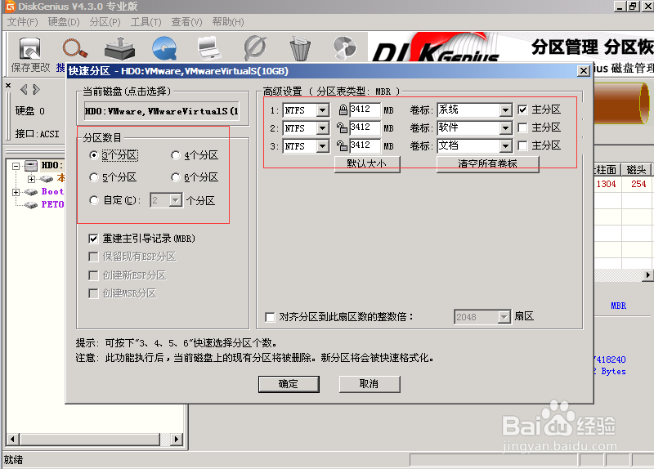654x469 pixels.
Task: Open file system dropdown for partition 2
Action: 322,128
